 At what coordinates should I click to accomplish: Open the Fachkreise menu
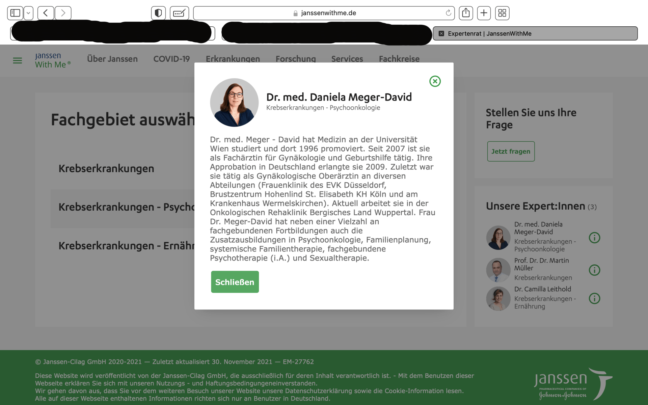399,59
